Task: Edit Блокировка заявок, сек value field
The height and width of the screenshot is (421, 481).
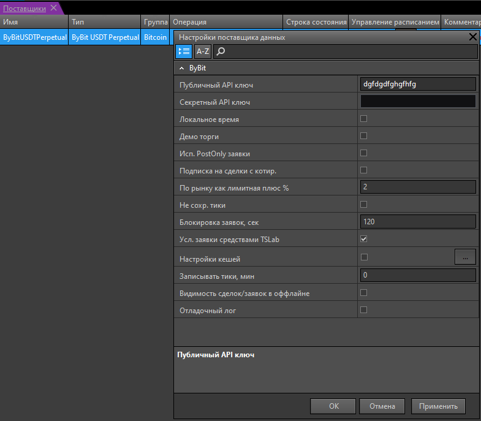Action: pyautogui.click(x=418, y=222)
